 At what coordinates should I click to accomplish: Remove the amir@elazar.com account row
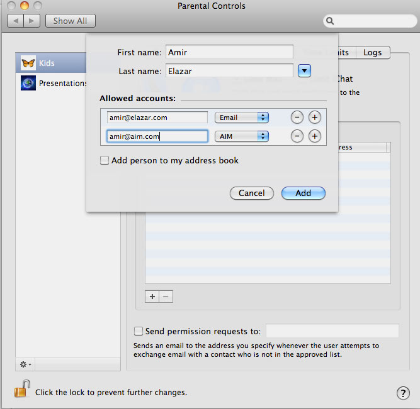point(297,117)
